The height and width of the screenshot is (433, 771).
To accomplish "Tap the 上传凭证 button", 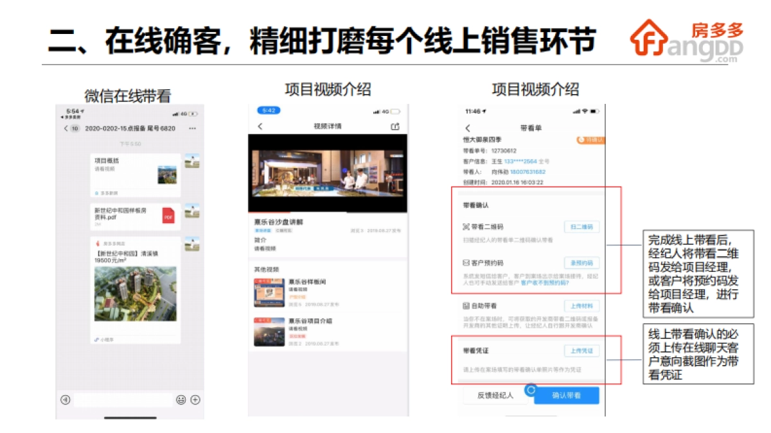I will tap(581, 350).
